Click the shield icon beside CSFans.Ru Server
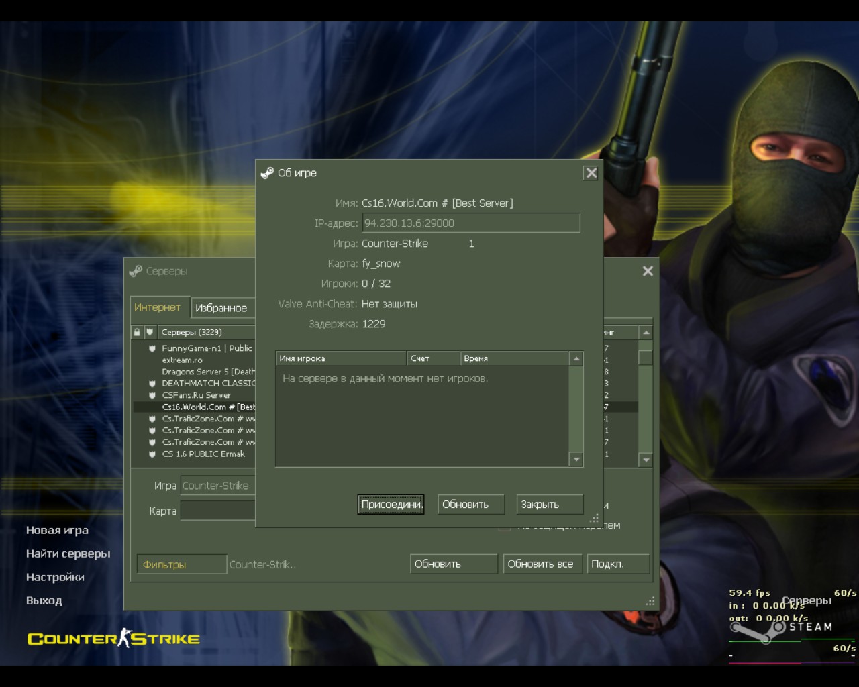 [x=152, y=395]
